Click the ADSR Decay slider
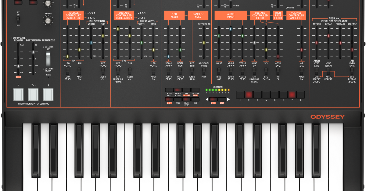This screenshot has height=191, width=366. coord(328,36)
